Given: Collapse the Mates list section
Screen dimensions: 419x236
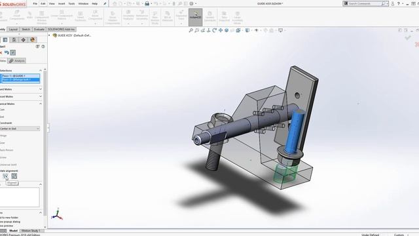Looking at the screenshot, I should point(41,184).
